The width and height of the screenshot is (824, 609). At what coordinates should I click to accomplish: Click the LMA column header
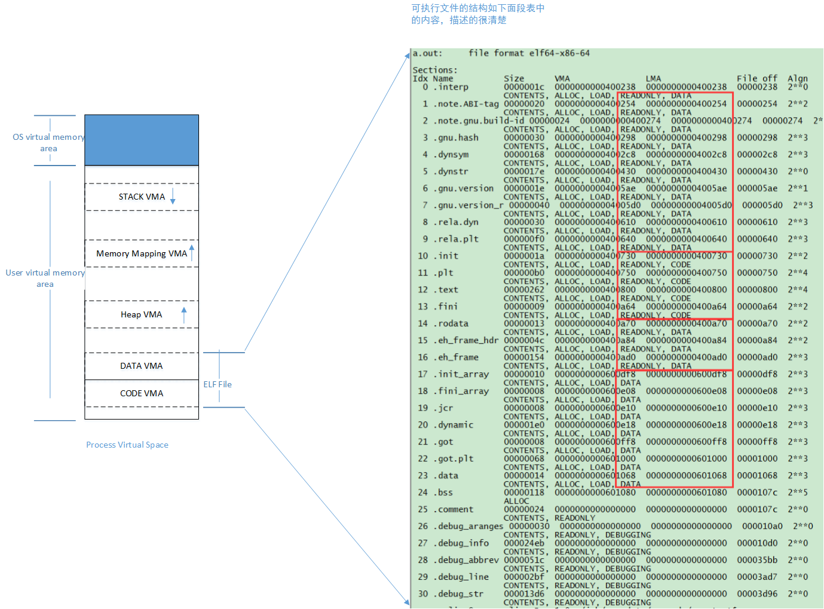tap(653, 78)
